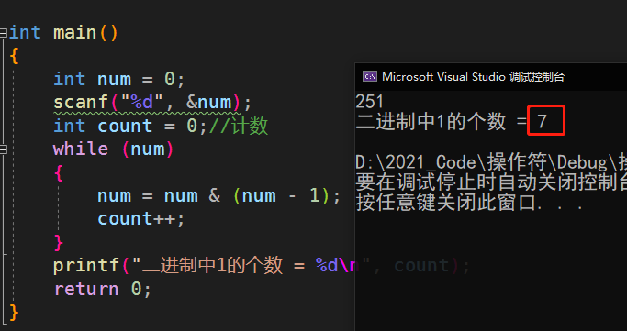Viewport: 627px width, 331px height.
Task: Click the console input value 251
Action: pyautogui.click(x=369, y=102)
